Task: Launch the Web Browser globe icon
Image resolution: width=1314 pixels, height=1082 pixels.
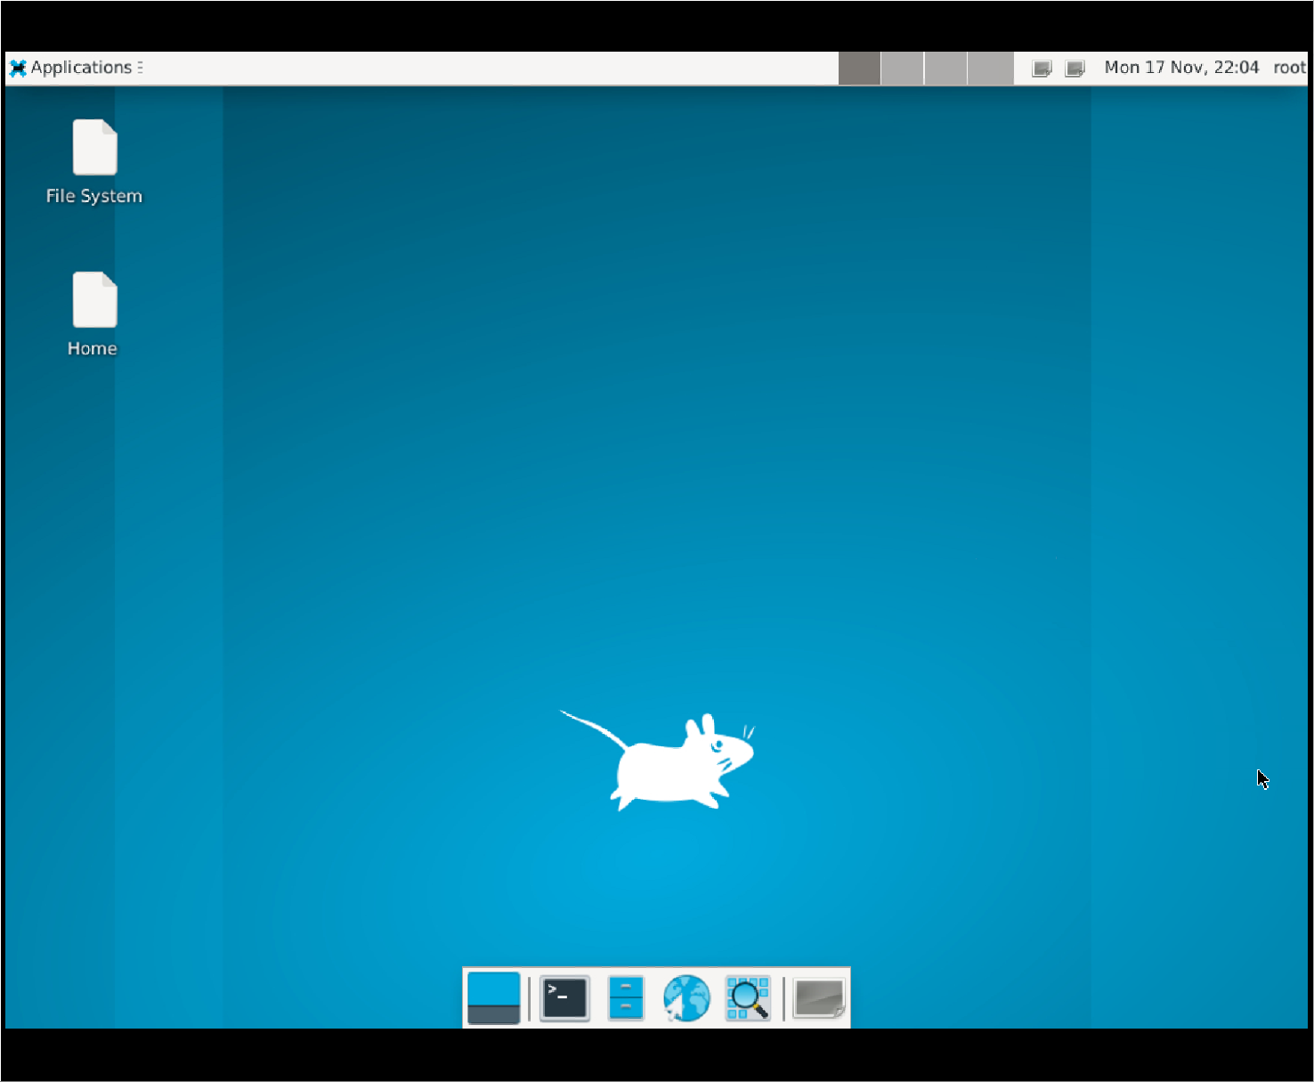Action: pyautogui.click(x=686, y=998)
